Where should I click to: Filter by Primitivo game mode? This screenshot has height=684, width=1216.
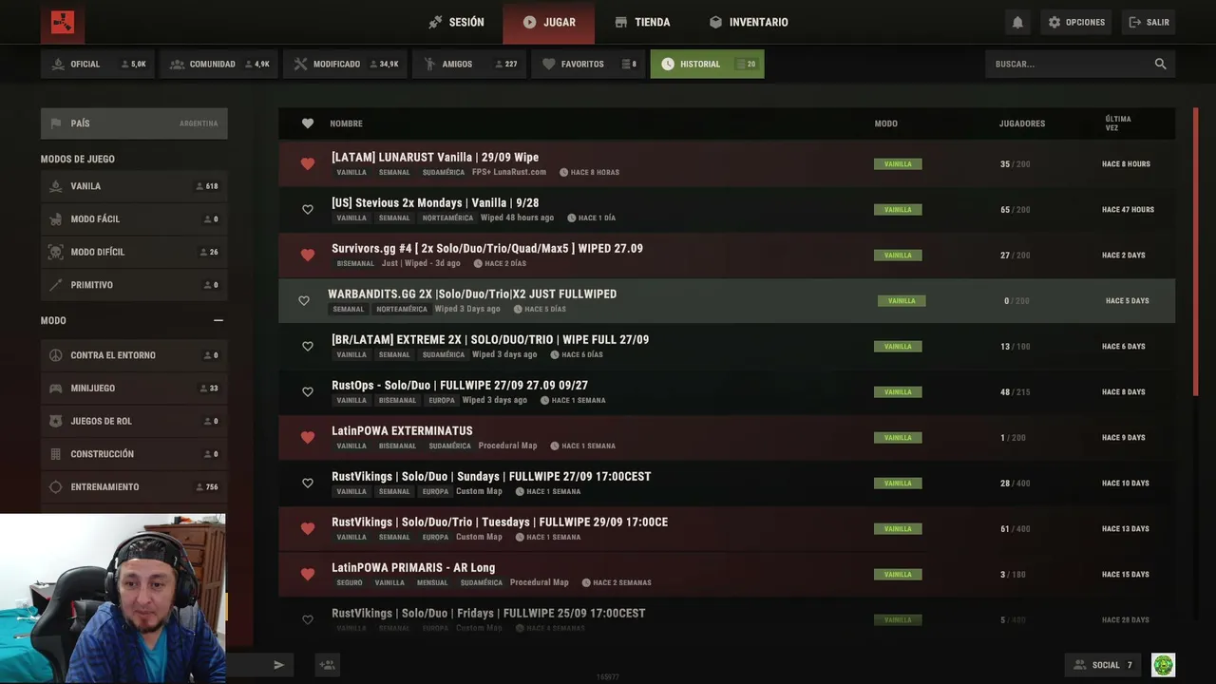[134, 285]
